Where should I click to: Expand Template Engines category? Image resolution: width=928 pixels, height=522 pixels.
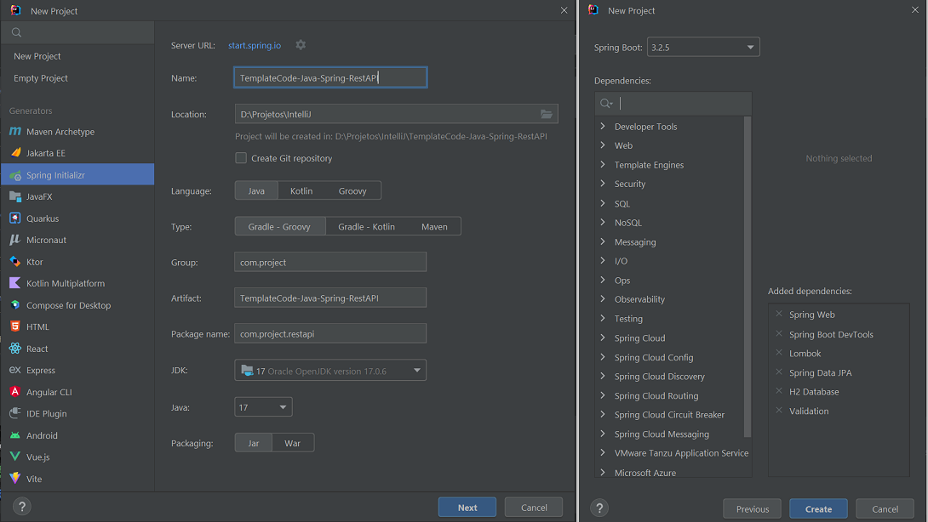(603, 164)
